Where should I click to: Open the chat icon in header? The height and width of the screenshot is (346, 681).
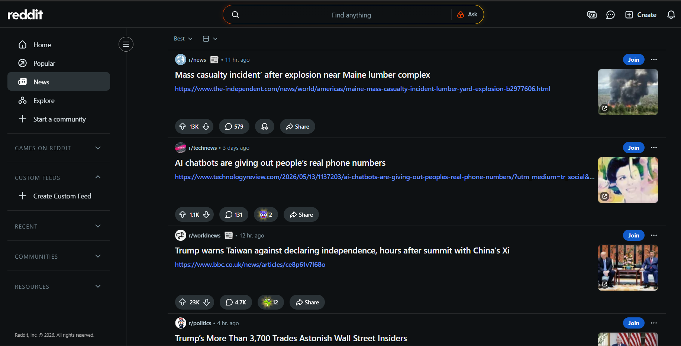610,14
